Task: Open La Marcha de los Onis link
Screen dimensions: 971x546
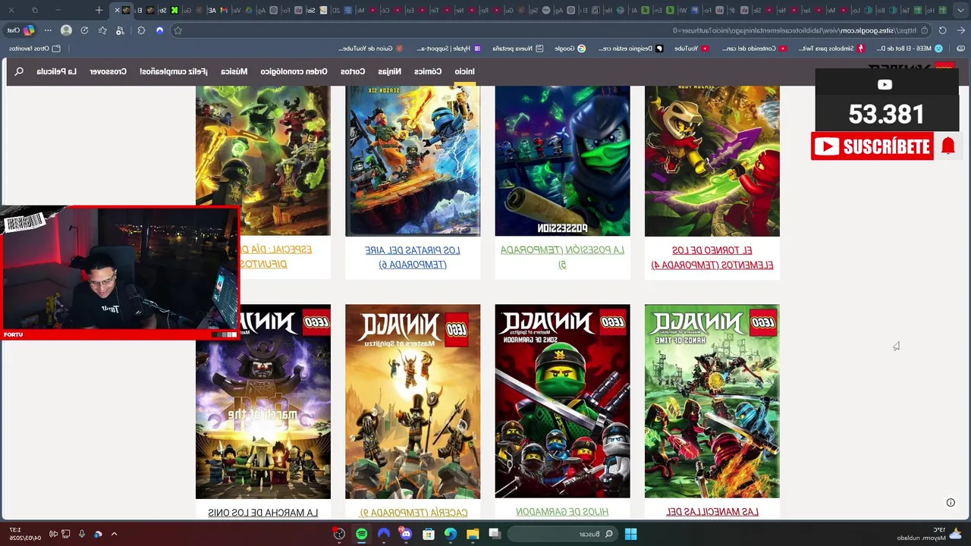Action: [x=262, y=513]
